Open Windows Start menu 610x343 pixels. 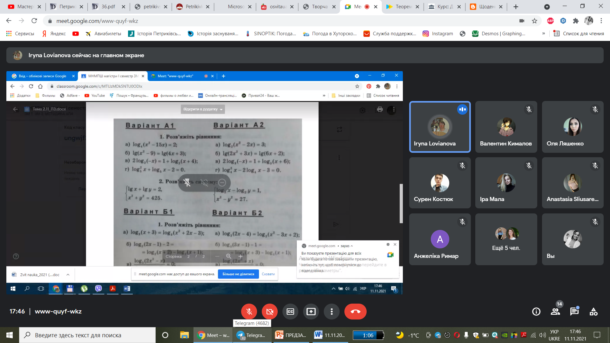pos(10,335)
